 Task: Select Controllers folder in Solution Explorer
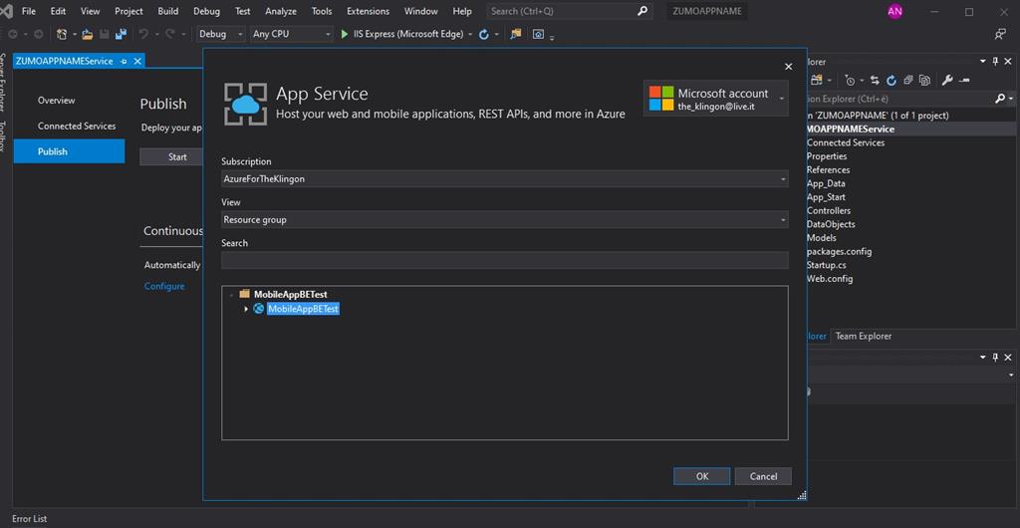(828, 210)
